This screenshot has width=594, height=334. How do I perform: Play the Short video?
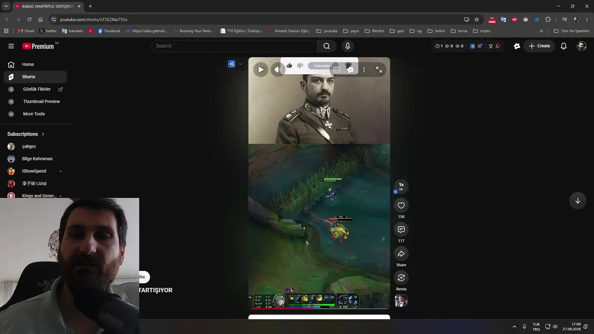(x=261, y=70)
